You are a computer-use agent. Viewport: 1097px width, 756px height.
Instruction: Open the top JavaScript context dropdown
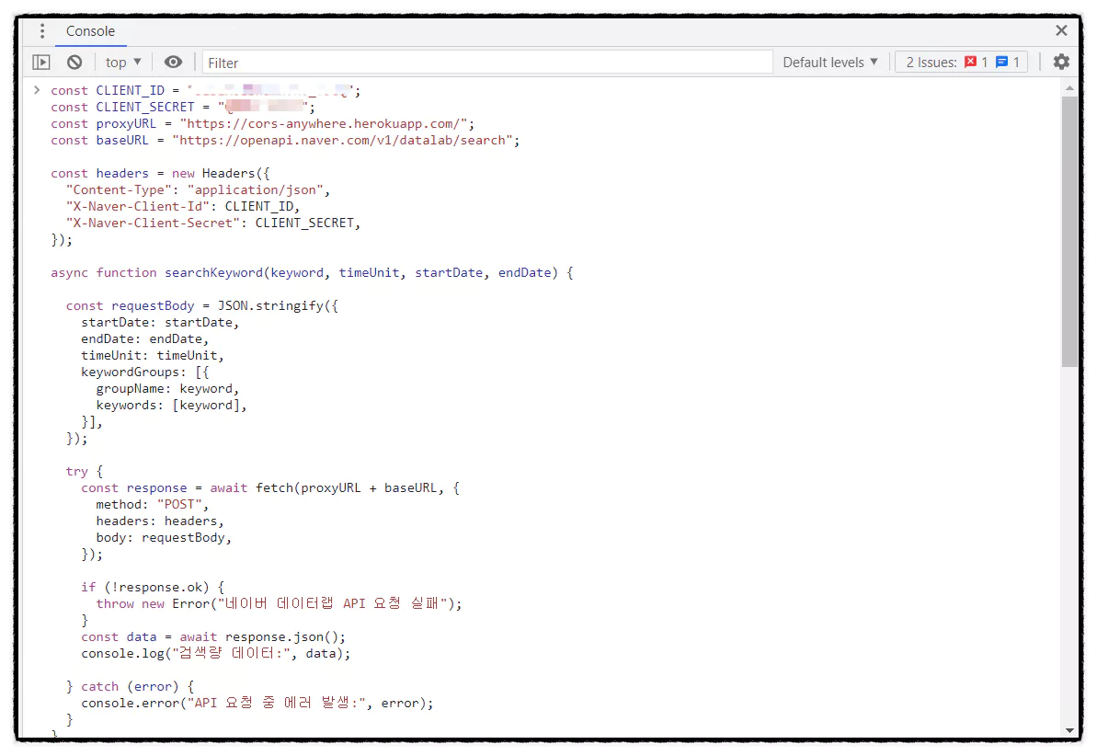click(x=123, y=63)
